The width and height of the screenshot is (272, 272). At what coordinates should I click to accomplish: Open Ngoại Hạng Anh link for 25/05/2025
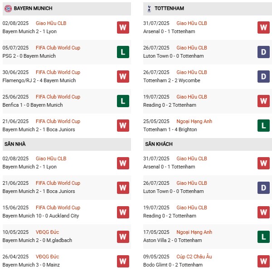click(194, 121)
